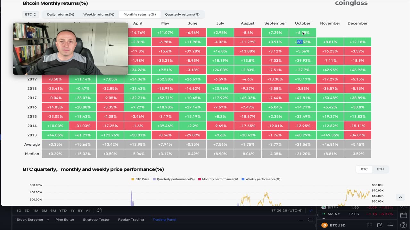Viewport: 410px width, 230px height.
Task: Set the chart range to All
Action: (x=88, y=211)
